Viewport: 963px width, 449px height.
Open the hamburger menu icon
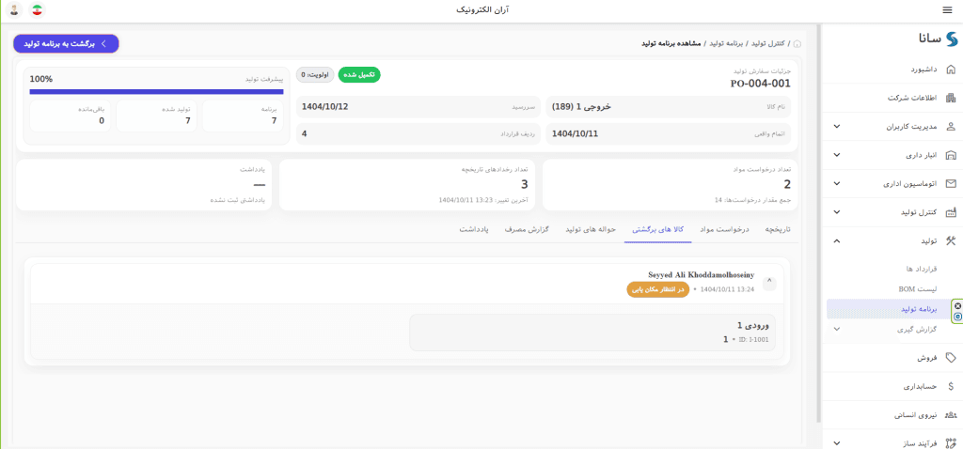950,10
